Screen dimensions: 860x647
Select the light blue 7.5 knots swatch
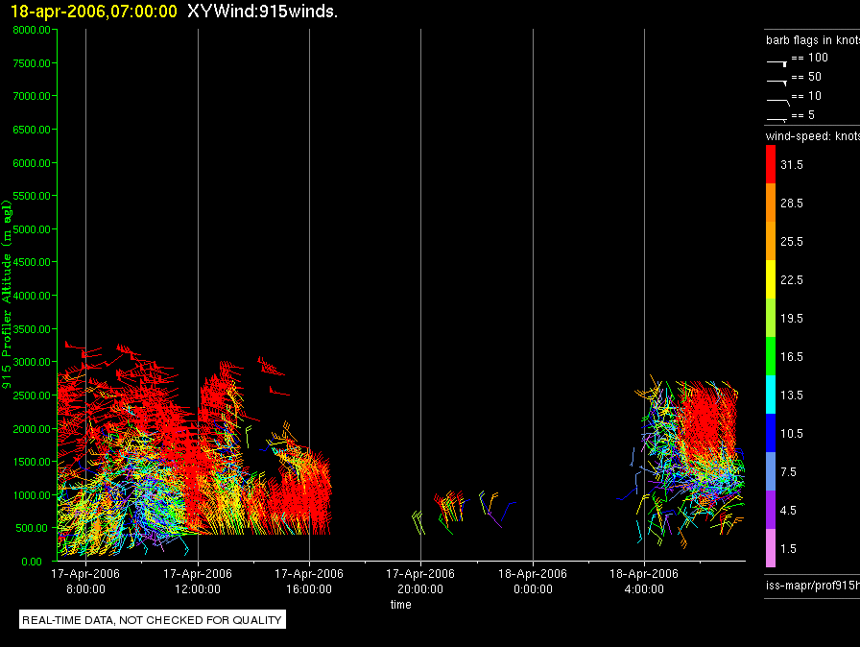(x=771, y=471)
